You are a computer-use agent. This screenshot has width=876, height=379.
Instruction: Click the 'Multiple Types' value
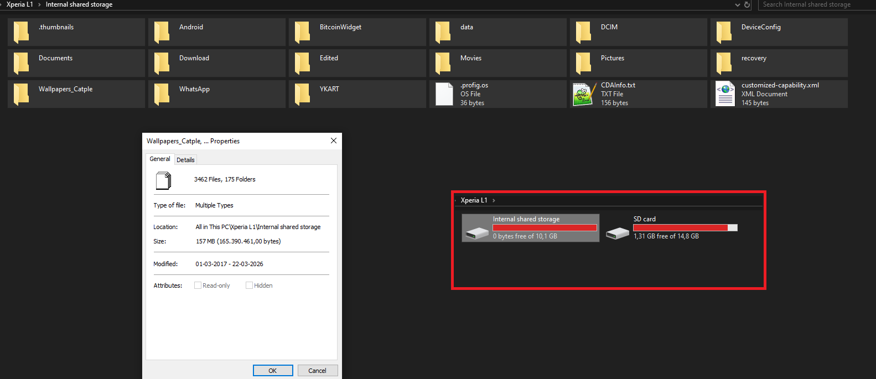214,205
